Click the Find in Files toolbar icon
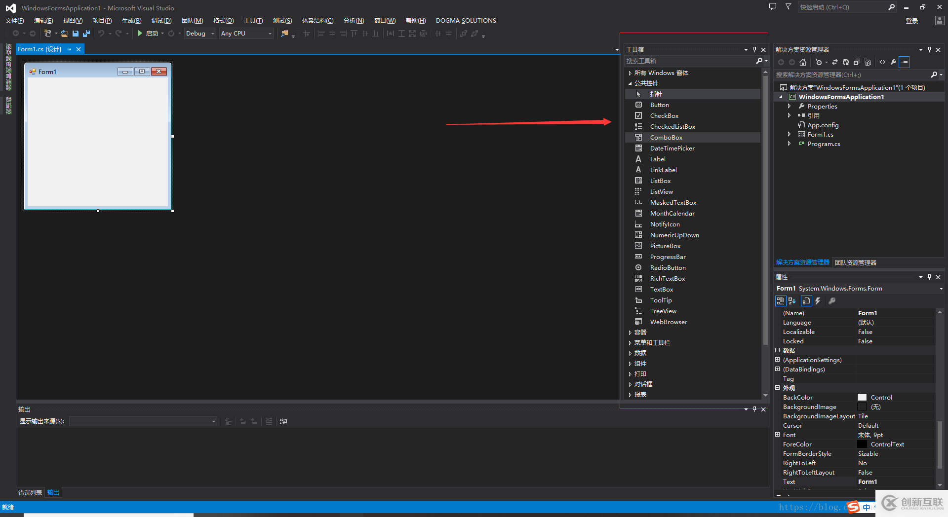 [284, 34]
